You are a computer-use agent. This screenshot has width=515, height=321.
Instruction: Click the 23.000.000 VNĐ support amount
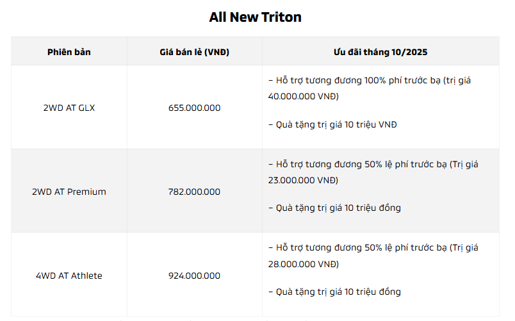[x=303, y=181]
